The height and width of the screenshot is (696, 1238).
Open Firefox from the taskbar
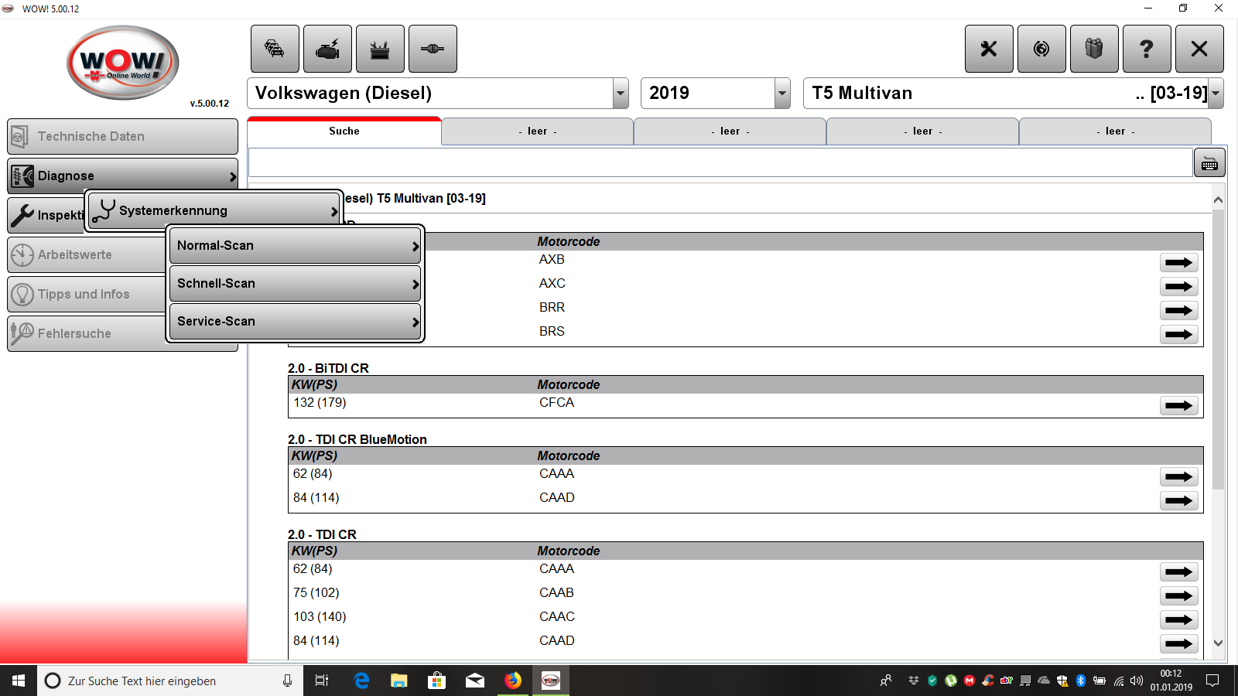tap(512, 681)
